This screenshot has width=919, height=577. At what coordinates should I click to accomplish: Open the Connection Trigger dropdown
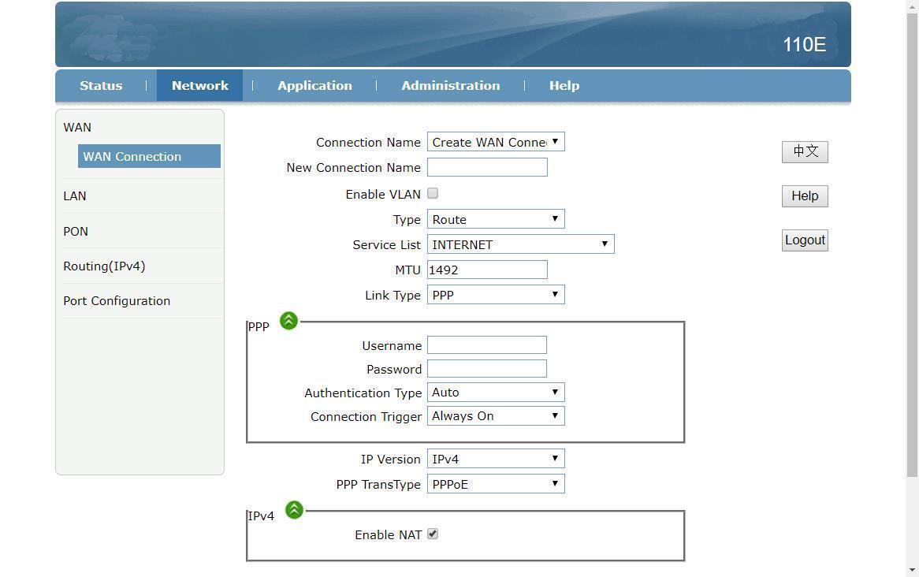tap(496, 415)
